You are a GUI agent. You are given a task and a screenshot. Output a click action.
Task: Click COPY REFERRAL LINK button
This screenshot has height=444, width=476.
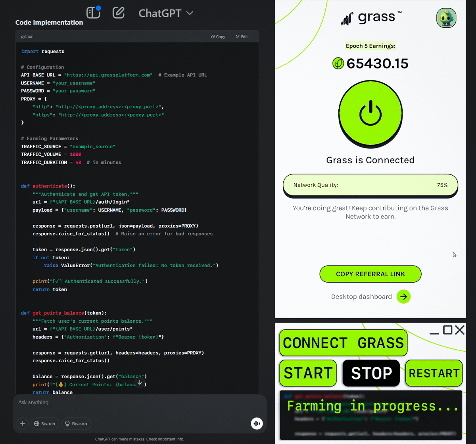click(370, 274)
